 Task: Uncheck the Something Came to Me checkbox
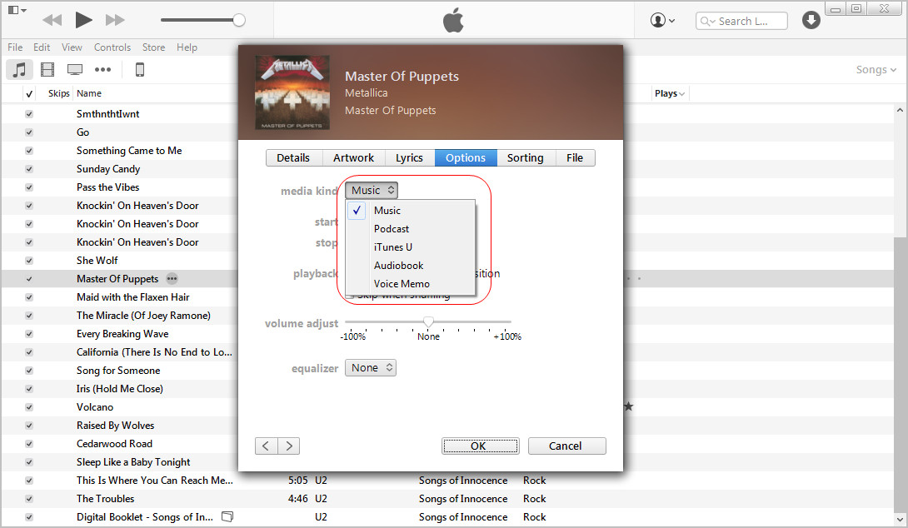[29, 151]
